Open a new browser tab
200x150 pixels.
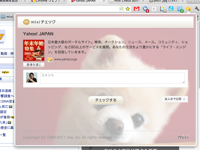pyautogui.click(x=191, y=1)
